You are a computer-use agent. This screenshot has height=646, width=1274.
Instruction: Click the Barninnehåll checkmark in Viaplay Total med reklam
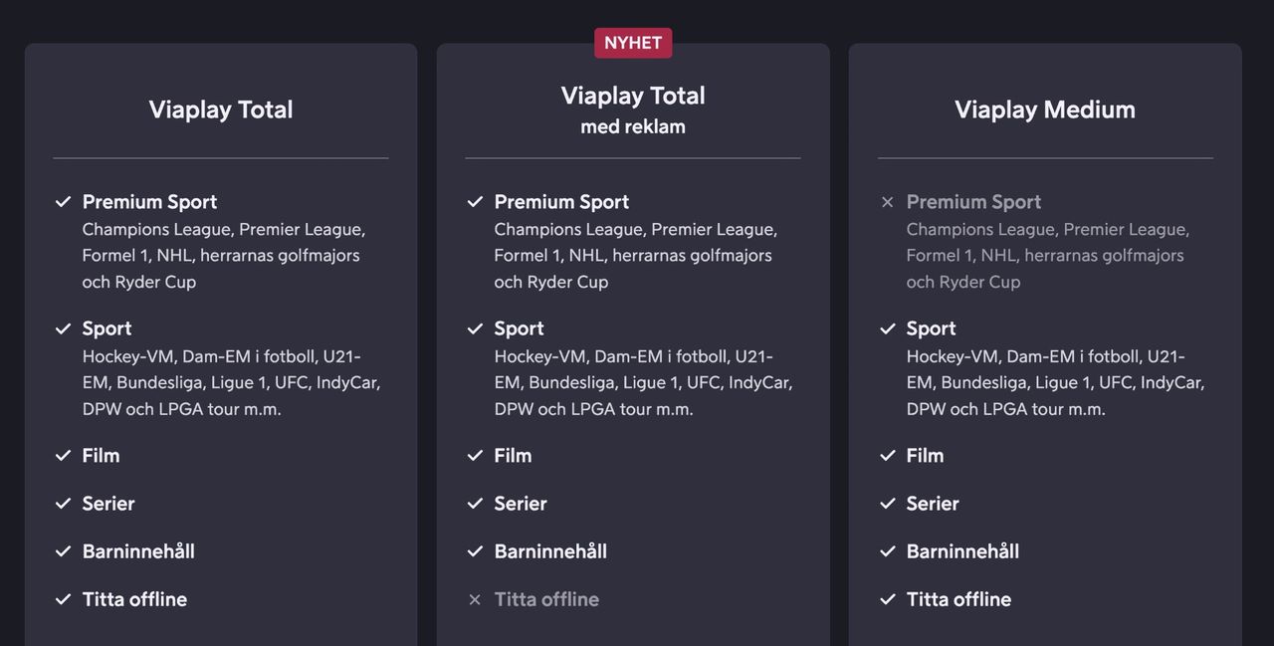[475, 551]
